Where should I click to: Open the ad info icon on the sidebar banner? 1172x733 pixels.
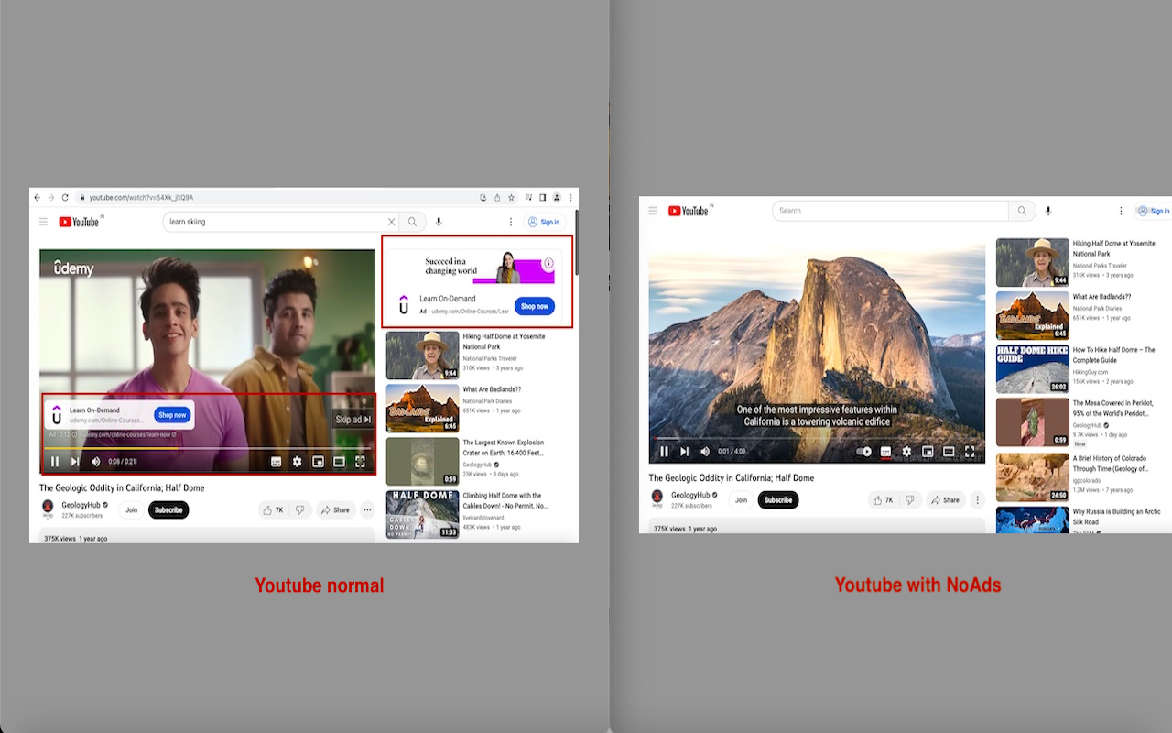coord(548,263)
